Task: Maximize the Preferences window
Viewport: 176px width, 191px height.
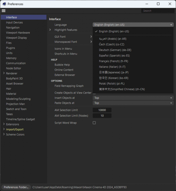Action: (158, 4)
